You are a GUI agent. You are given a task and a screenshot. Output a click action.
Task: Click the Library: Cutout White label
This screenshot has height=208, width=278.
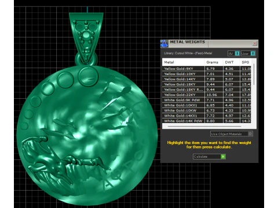(x=188, y=53)
